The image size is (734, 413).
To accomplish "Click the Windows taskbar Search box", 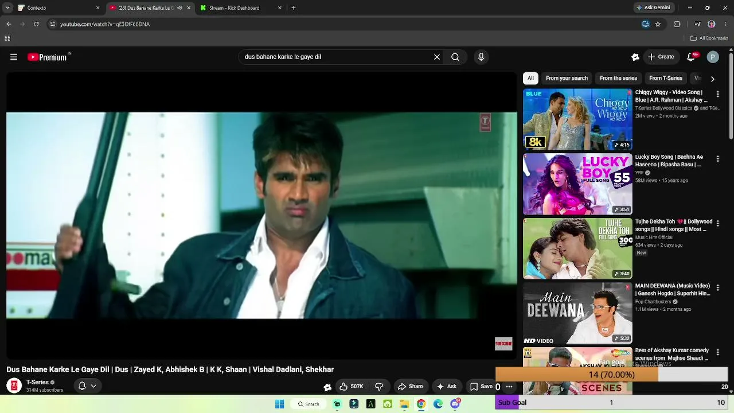I will click(308, 404).
